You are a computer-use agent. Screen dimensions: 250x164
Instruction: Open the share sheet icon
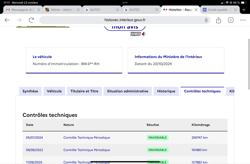(x=218, y=20)
